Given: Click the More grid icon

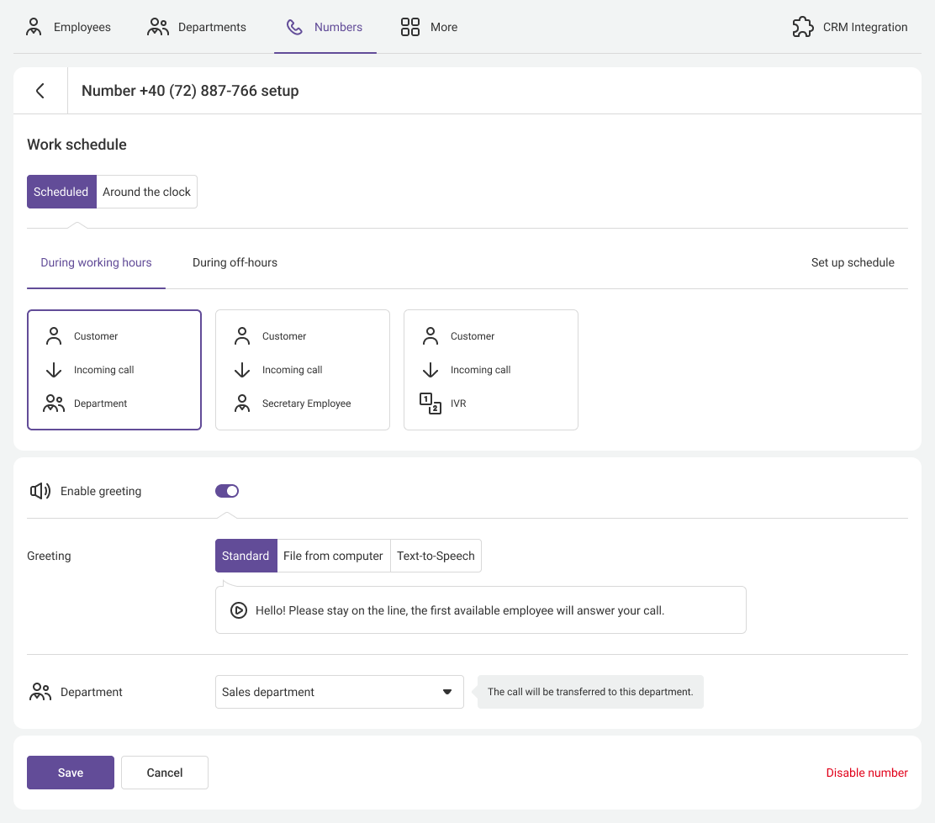Looking at the screenshot, I should click(x=410, y=27).
